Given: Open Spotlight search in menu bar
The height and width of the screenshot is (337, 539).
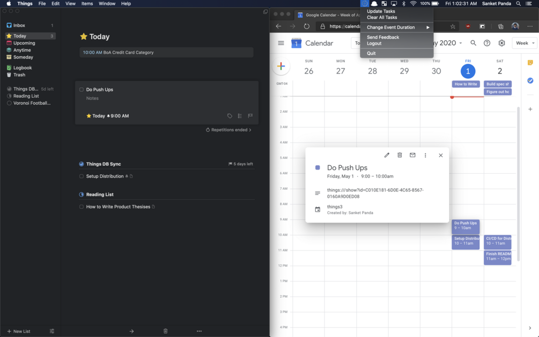Looking at the screenshot, I should tap(519, 3).
